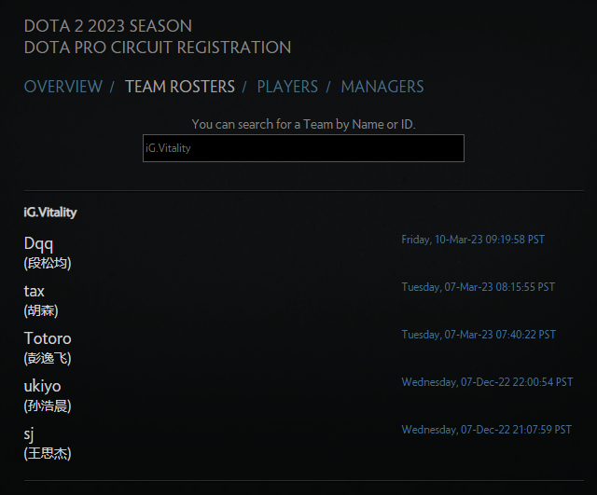
Task: Open player Dqq's entry
Action: [39, 243]
